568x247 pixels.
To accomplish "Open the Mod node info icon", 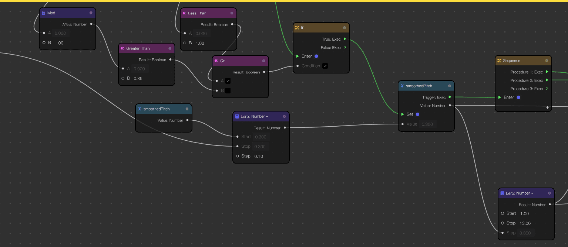I will click(91, 13).
